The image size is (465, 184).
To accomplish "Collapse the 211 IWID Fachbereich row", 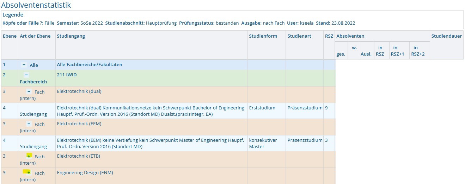I will point(27,75).
